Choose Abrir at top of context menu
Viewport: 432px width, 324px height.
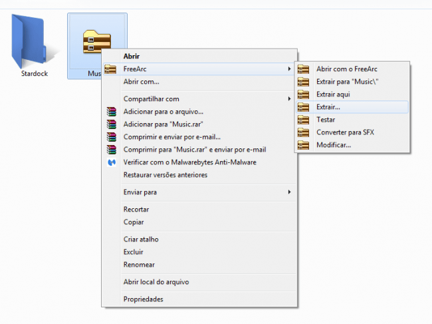pyautogui.click(x=132, y=57)
